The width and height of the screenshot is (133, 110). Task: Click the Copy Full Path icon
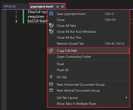(51, 51)
